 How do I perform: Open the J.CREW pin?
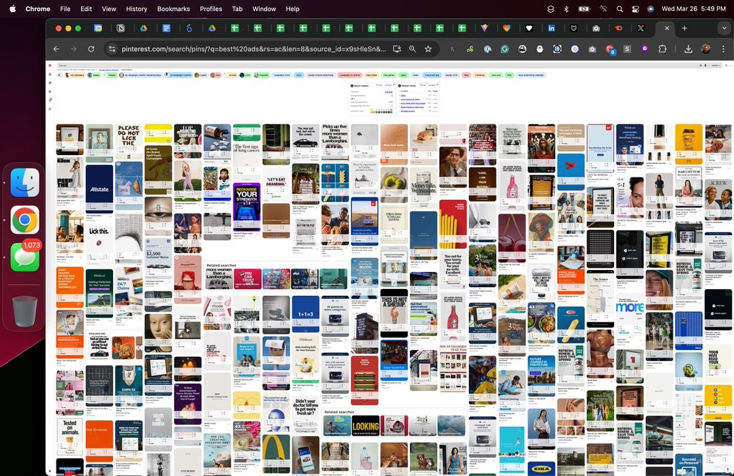(718, 199)
